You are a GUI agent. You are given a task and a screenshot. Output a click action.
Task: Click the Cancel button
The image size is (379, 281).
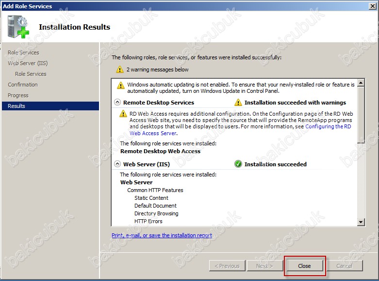[345, 266]
